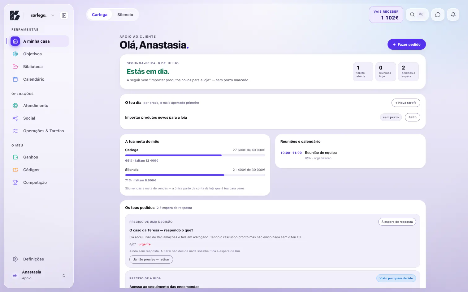
Task: Click the Visto por quem decide badge
Action: [x=396, y=278]
